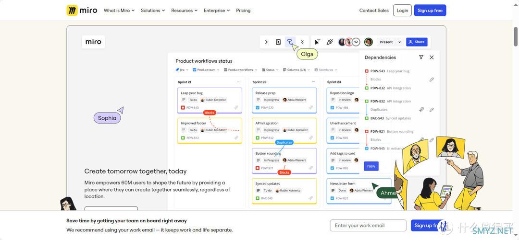The width and height of the screenshot is (519, 240).
Task: Click the Button rounding card title
Action: point(268,153)
